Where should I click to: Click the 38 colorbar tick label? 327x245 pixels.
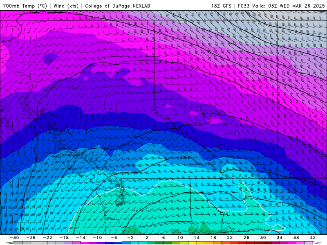(x=296, y=238)
